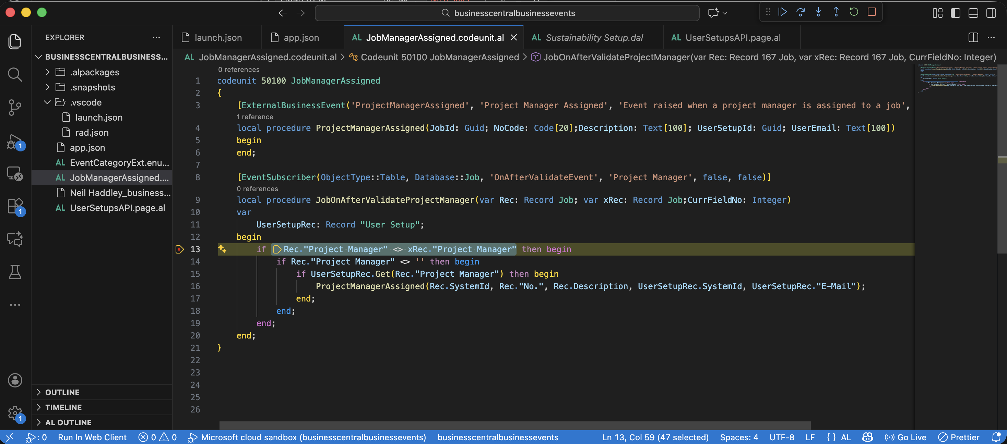1007x444 pixels.
Task: Stop the running debug session
Action: 872,12
